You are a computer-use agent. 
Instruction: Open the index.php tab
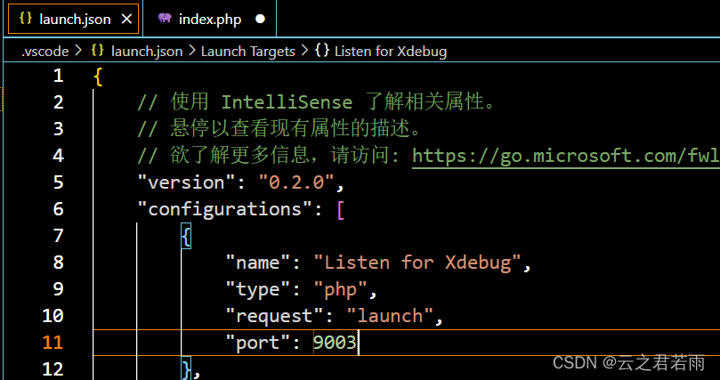209,18
